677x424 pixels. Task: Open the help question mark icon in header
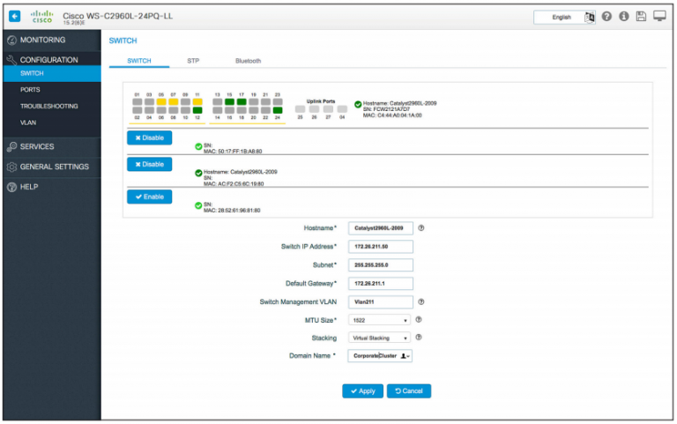pyautogui.click(x=607, y=17)
